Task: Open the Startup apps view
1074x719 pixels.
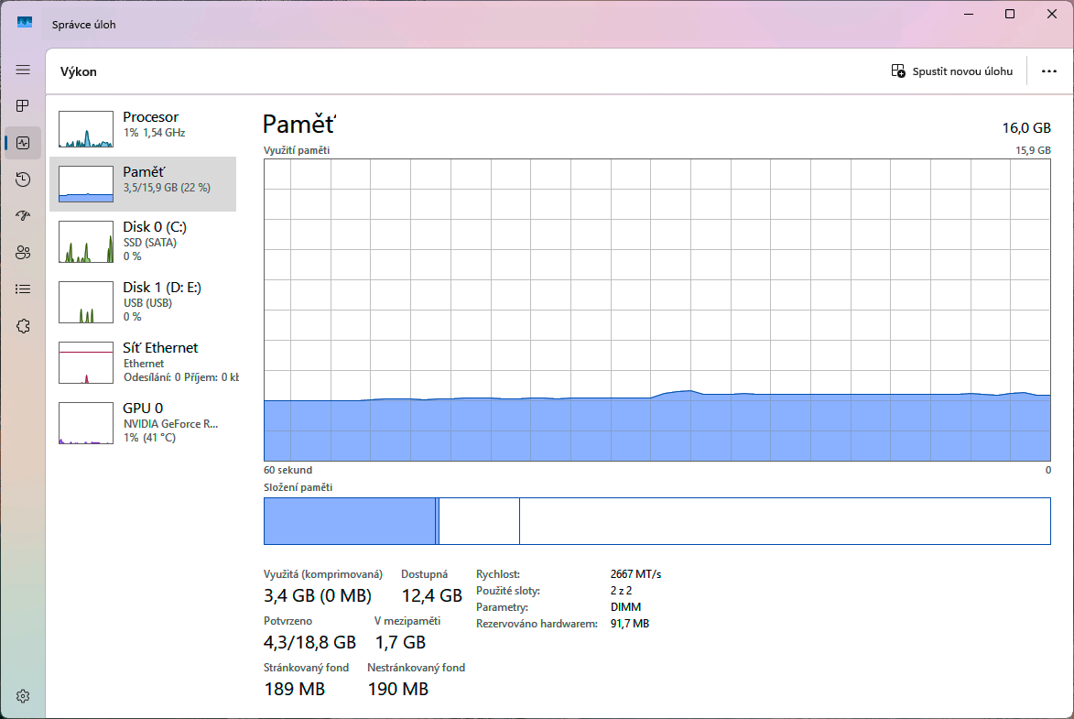Action: (x=22, y=215)
